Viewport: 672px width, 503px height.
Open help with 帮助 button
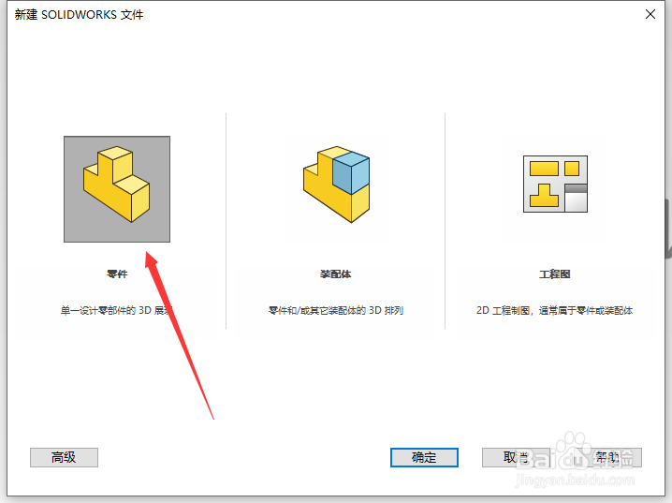[x=607, y=457]
